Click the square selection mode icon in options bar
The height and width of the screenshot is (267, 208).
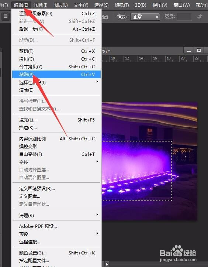point(6,16)
